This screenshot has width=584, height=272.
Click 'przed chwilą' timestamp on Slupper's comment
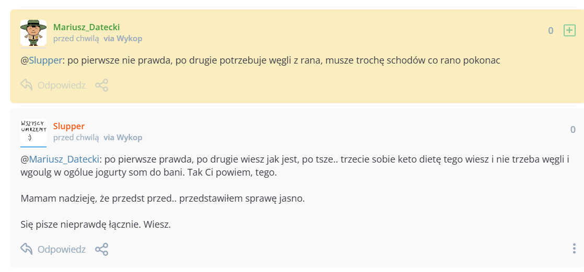tap(76, 138)
